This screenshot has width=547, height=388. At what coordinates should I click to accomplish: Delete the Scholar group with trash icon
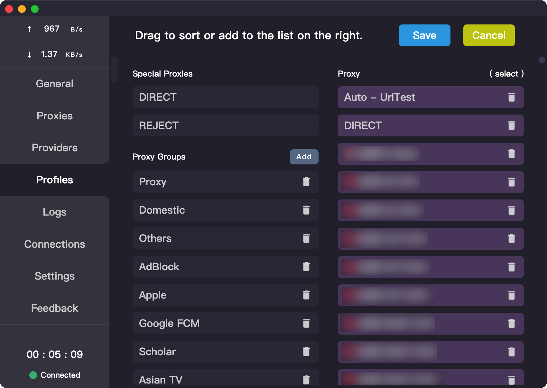tap(306, 352)
